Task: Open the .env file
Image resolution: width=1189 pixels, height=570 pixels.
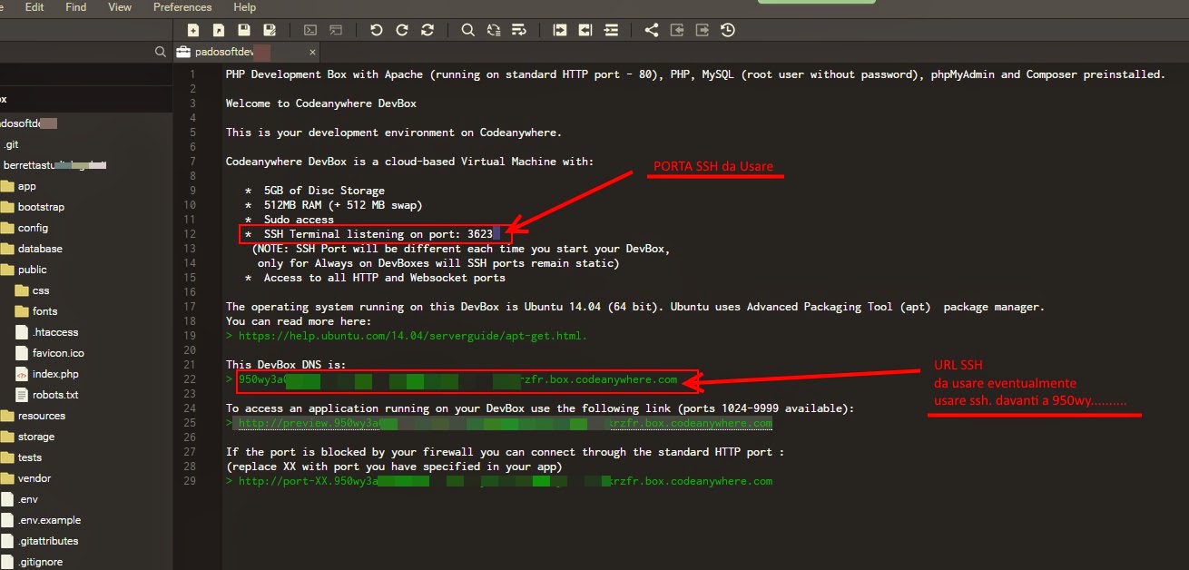Action: [x=27, y=499]
